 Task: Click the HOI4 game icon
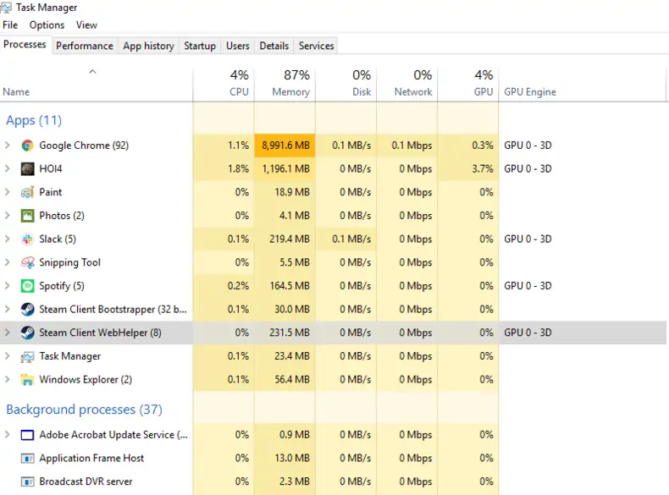click(x=27, y=169)
